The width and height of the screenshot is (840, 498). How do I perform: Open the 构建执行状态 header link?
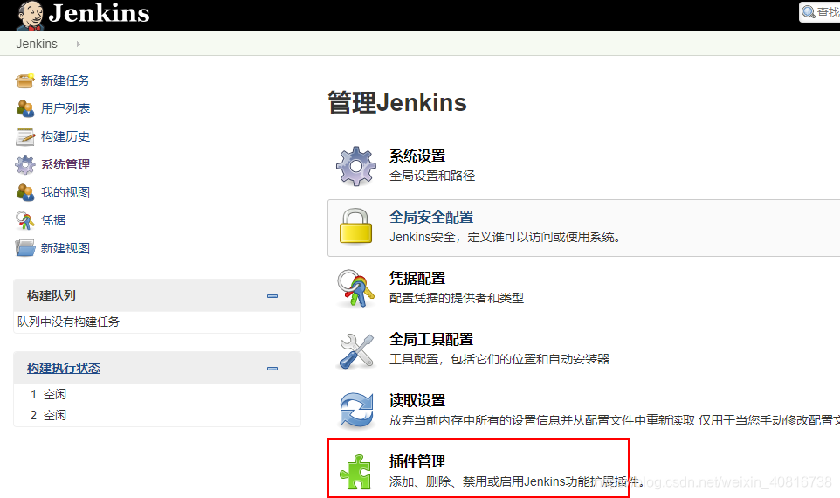point(64,369)
